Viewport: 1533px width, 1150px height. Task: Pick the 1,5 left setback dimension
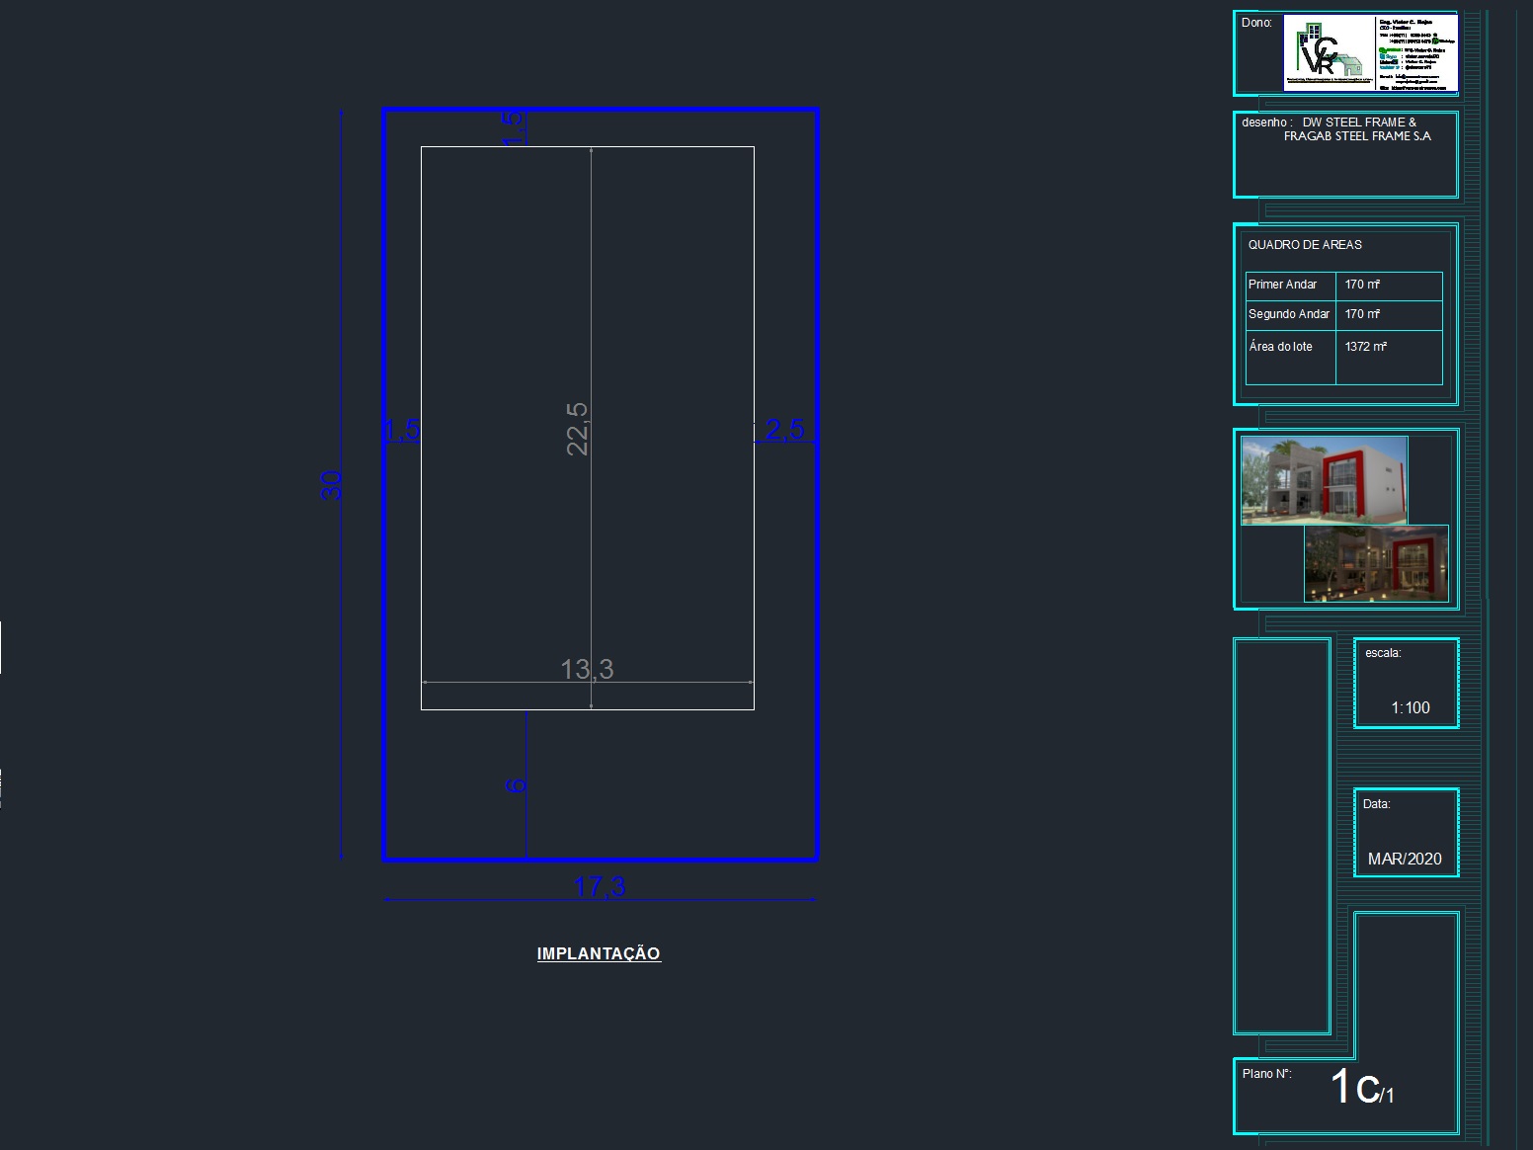pos(402,430)
